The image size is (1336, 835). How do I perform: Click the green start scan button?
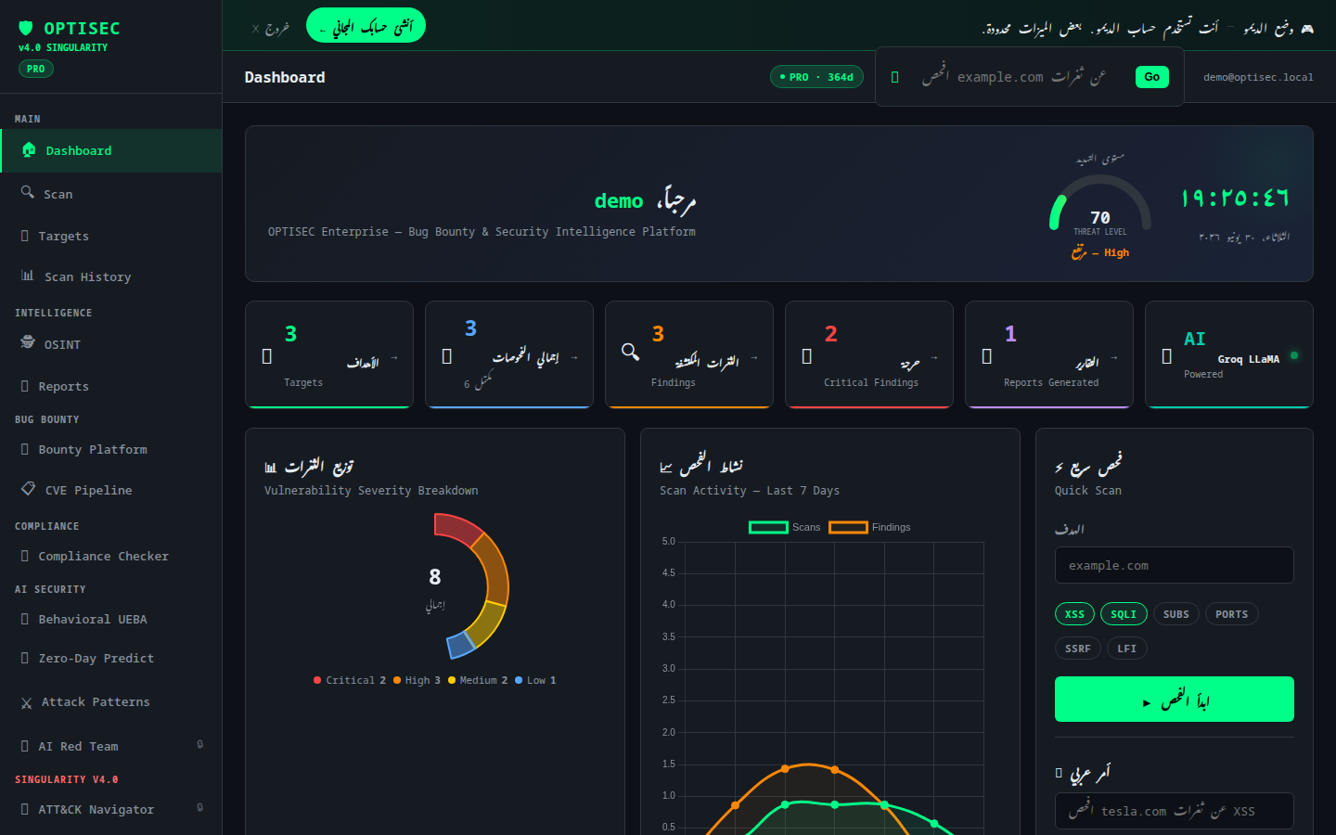point(1174,699)
